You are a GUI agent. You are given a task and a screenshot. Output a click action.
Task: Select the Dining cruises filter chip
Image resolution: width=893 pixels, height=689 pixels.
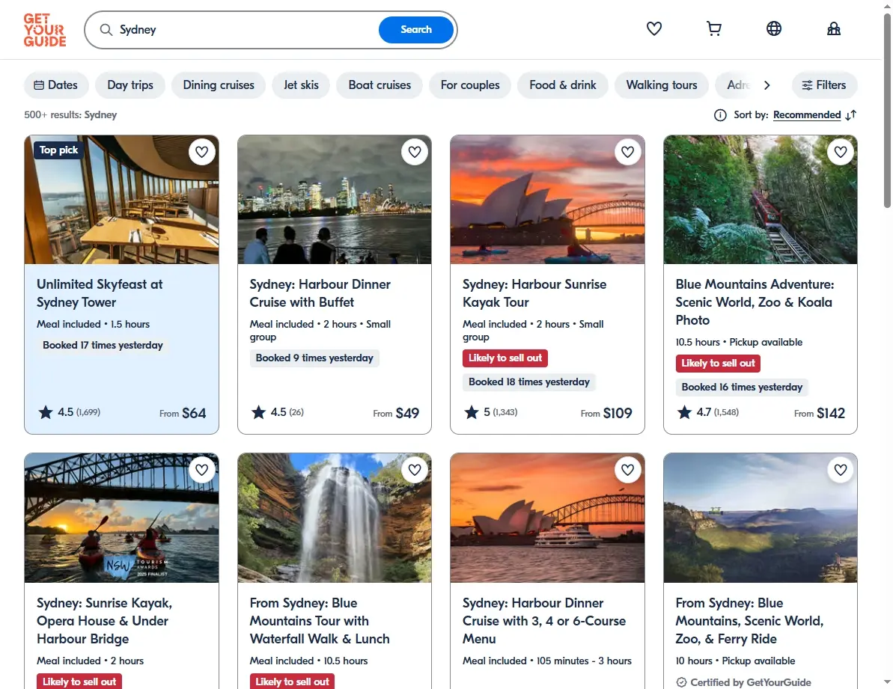coord(219,85)
